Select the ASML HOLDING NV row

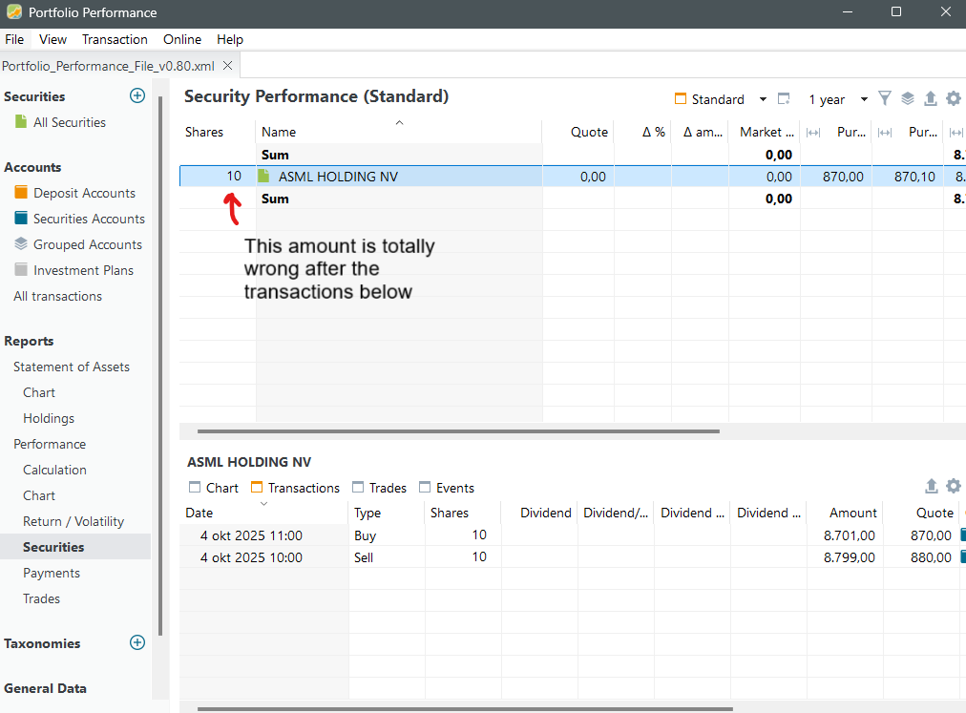[x=338, y=177]
